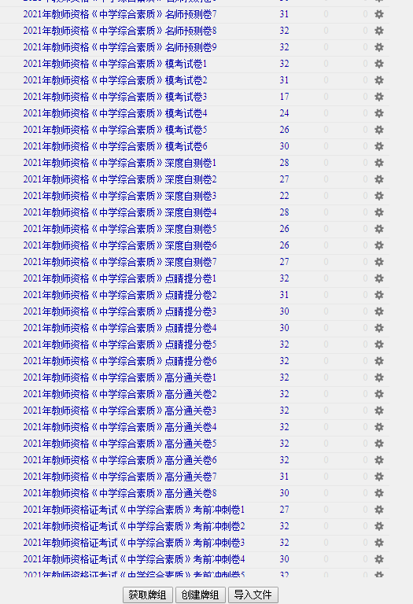Click gear icon beside 深度自测卷1
413x604 pixels.
pyautogui.click(x=379, y=163)
